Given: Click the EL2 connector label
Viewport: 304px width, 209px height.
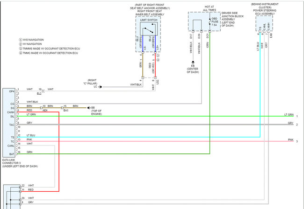Looking at the screenshot, I should [x=39, y=93].
